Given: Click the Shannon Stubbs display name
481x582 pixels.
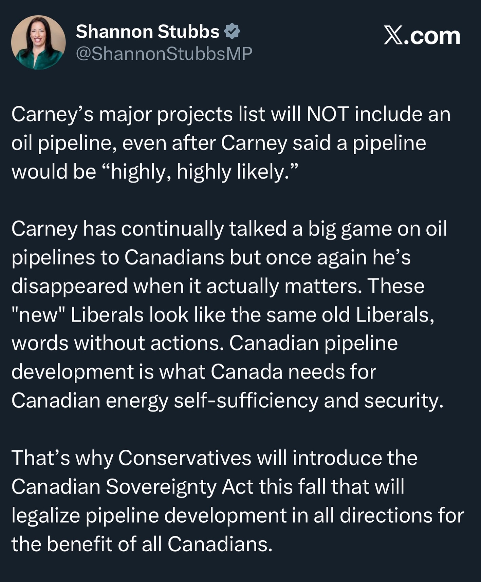Looking at the screenshot, I should coord(147,32).
